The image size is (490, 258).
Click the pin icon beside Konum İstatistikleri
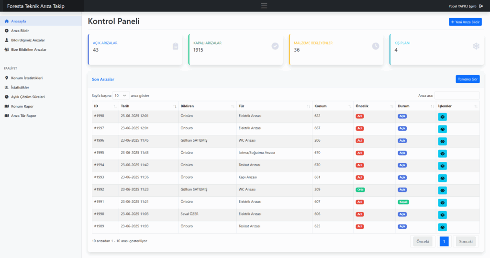7,78
